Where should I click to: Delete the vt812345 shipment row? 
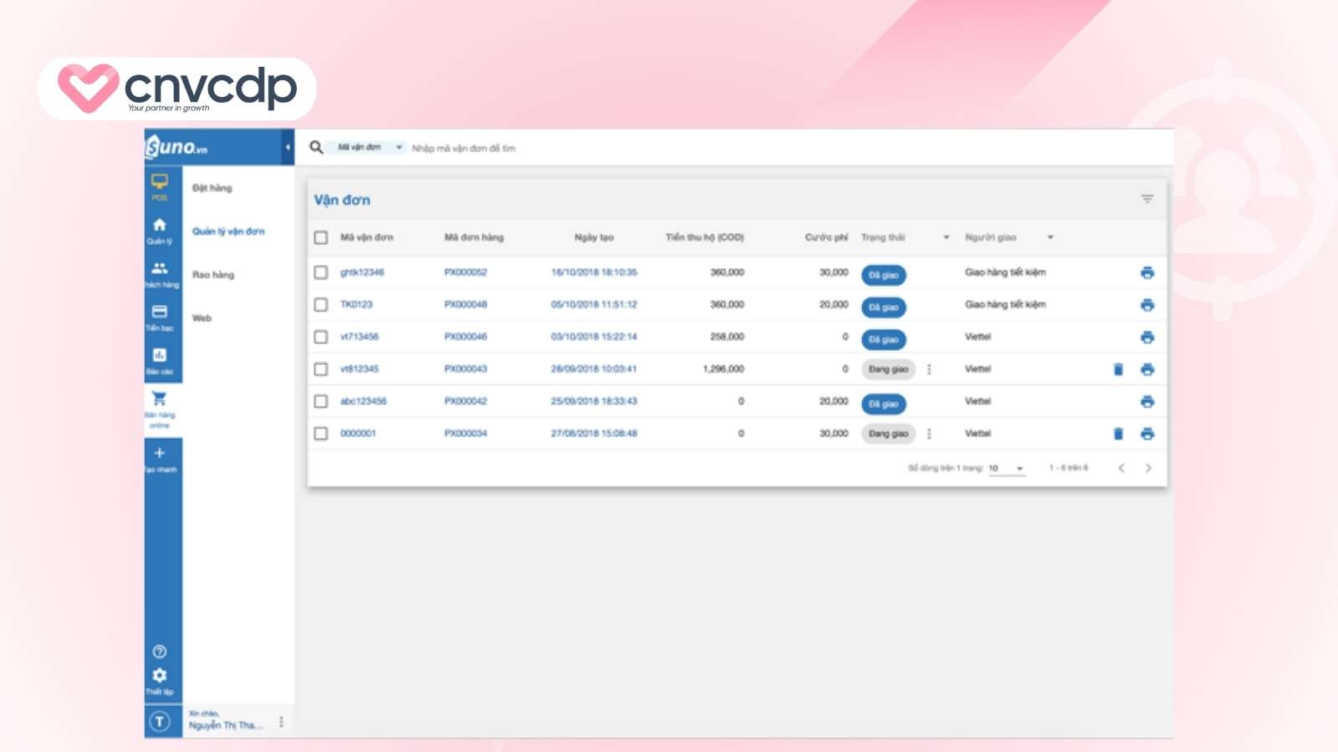tap(1118, 369)
